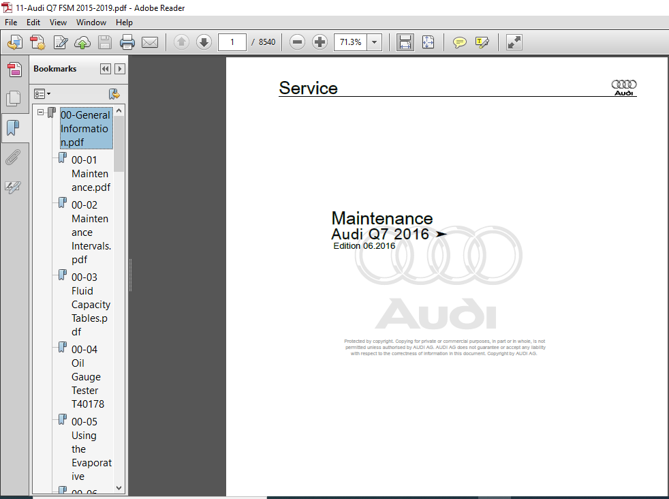The height and width of the screenshot is (499, 669).
Task: Go to the next page with the down arrow
Action: (x=204, y=42)
